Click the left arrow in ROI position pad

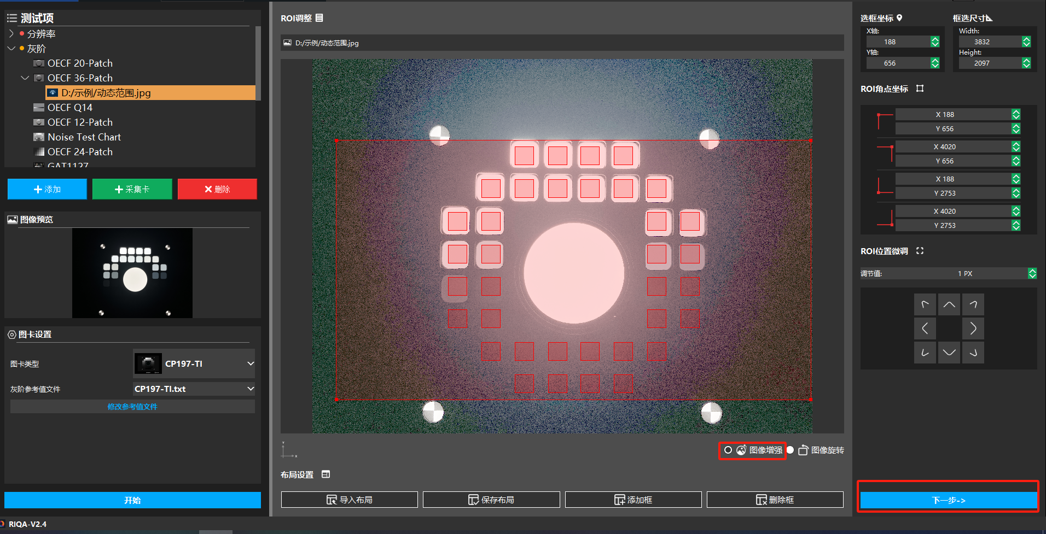coord(925,328)
